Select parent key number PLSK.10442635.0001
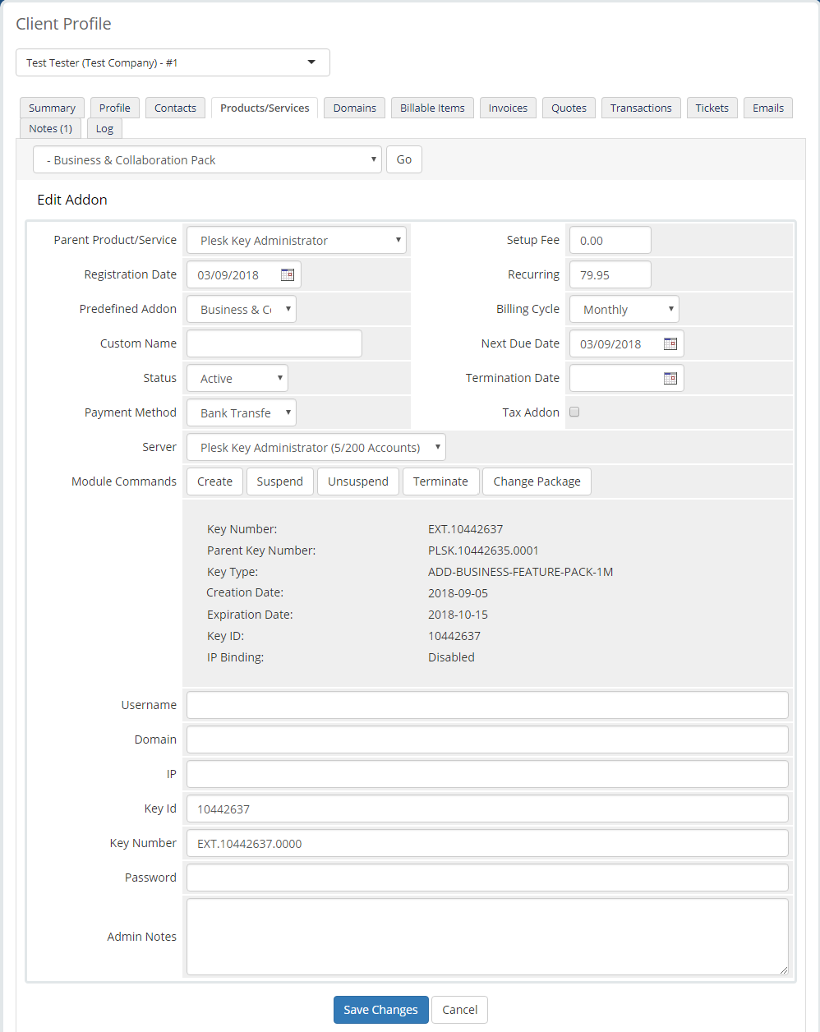This screenshot has width=820, height=1032. (483, 551)
